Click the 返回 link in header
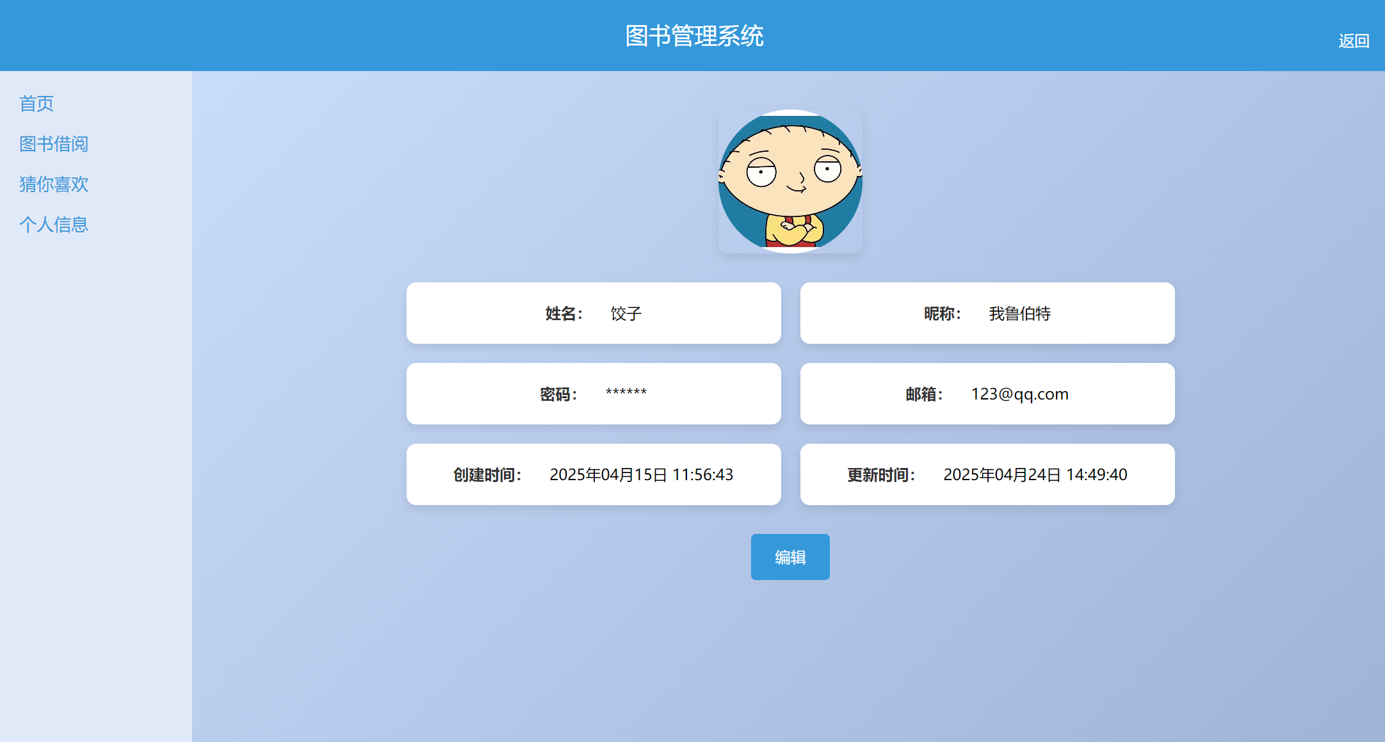Screen dimensions: 1385x742 [1353, 41]
